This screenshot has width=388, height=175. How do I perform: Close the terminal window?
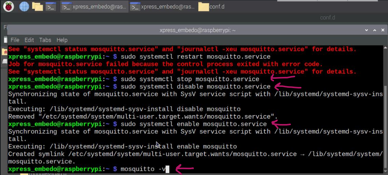383,30
